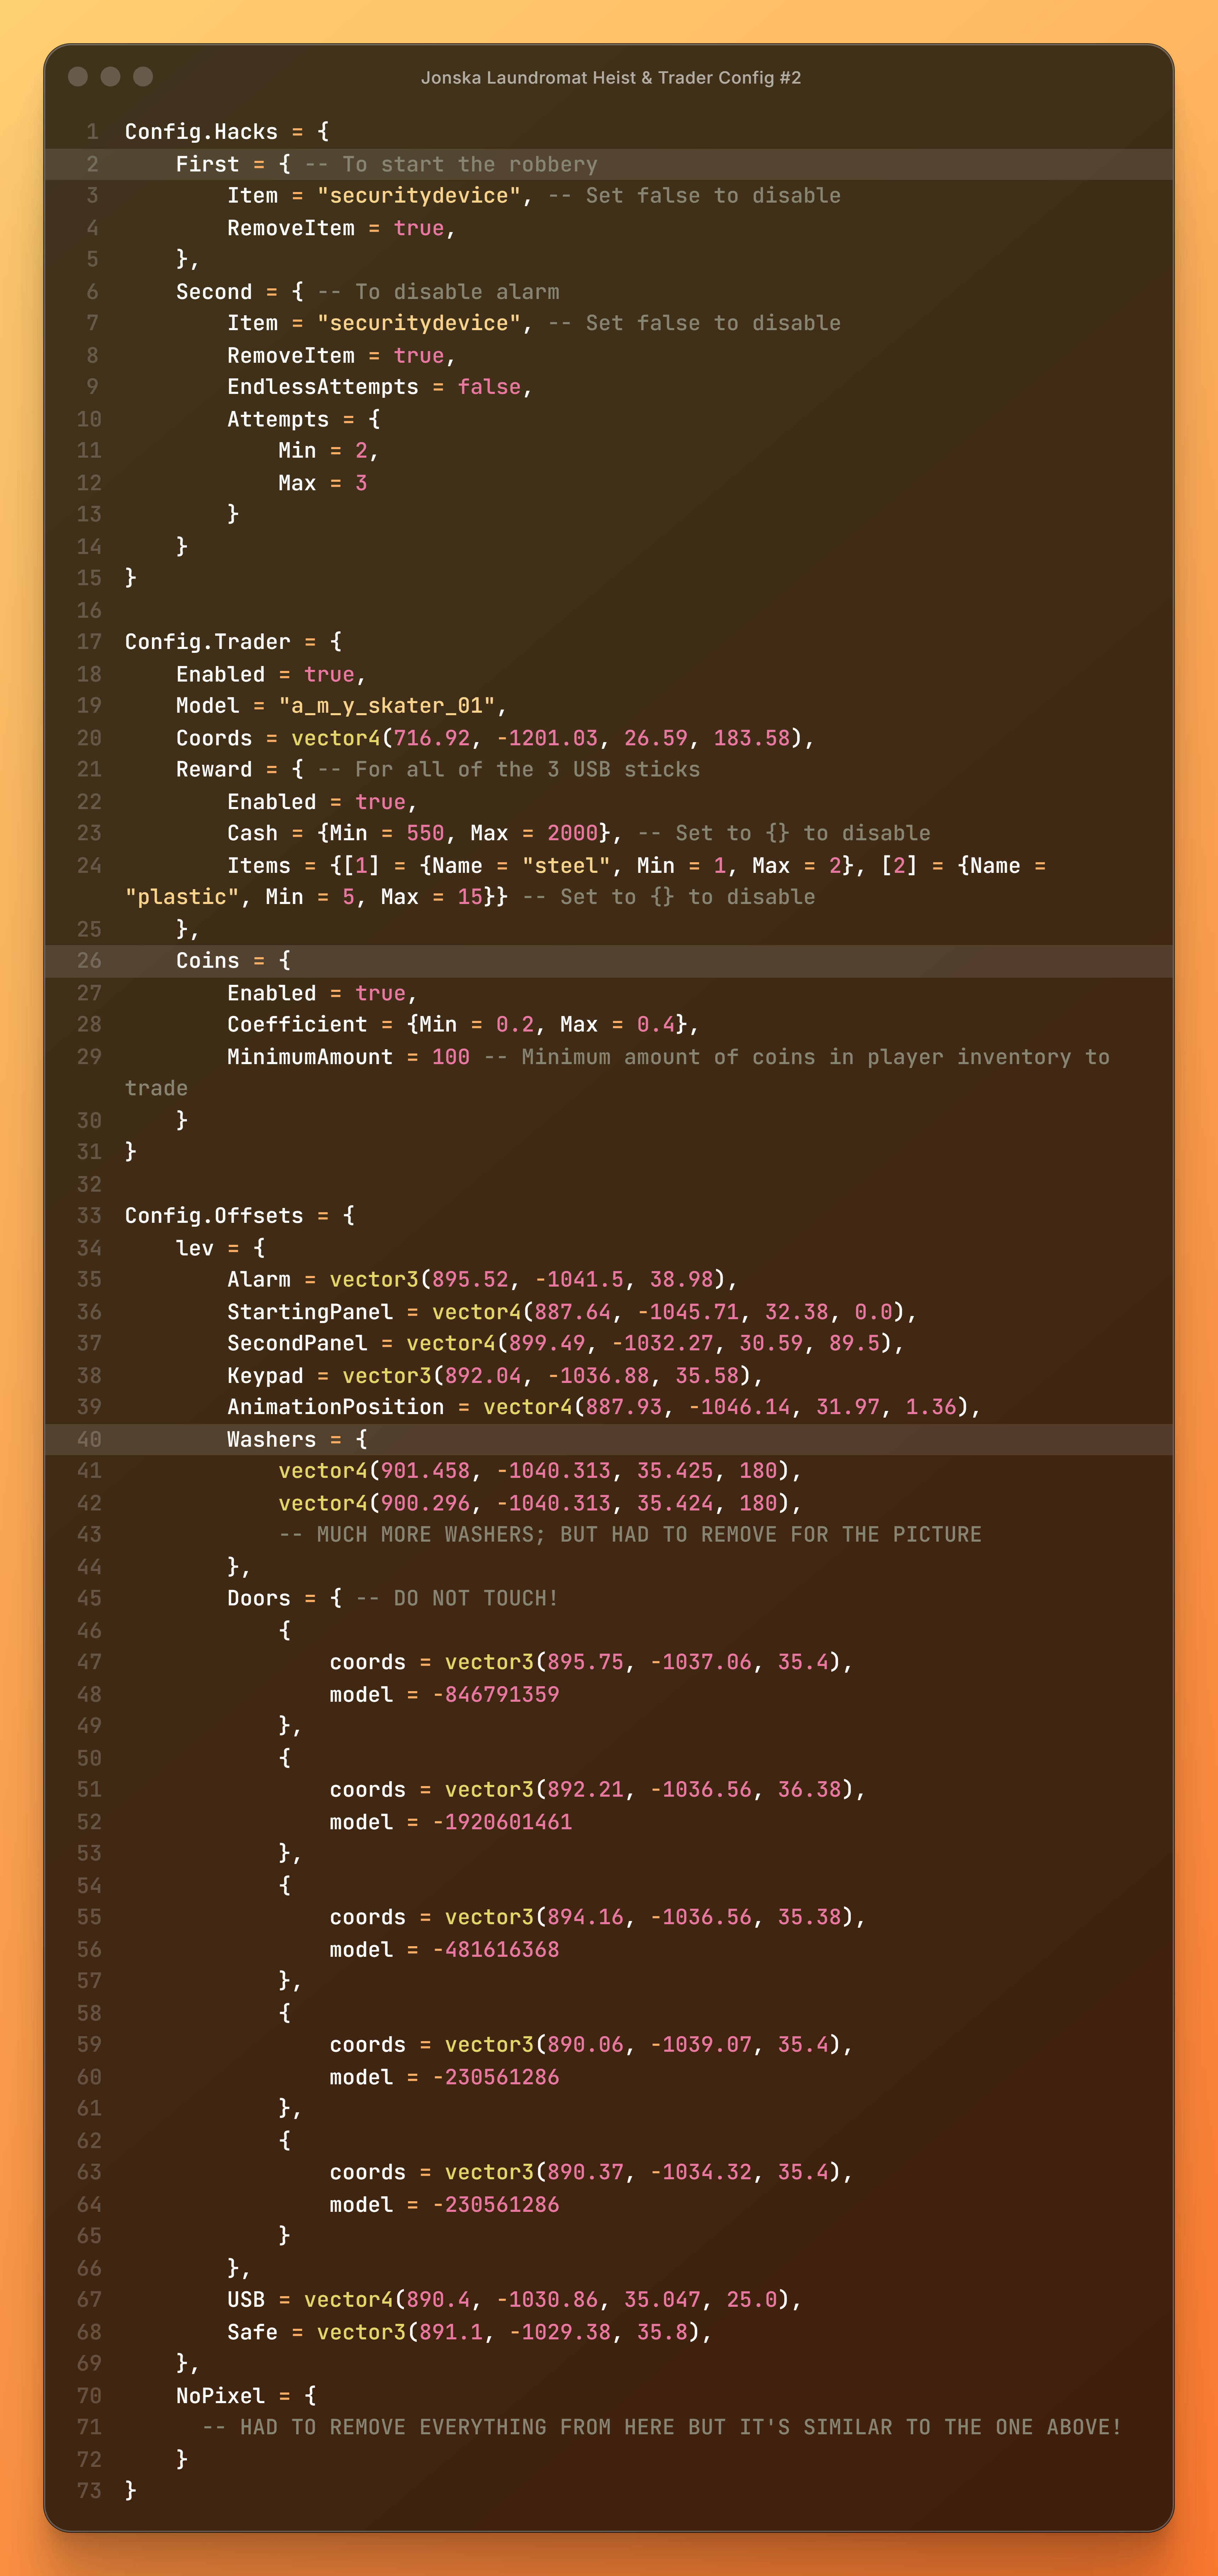Click the red close window dot
The width and height of the screenshot is (1218, 2576).
tap(78, 77)
